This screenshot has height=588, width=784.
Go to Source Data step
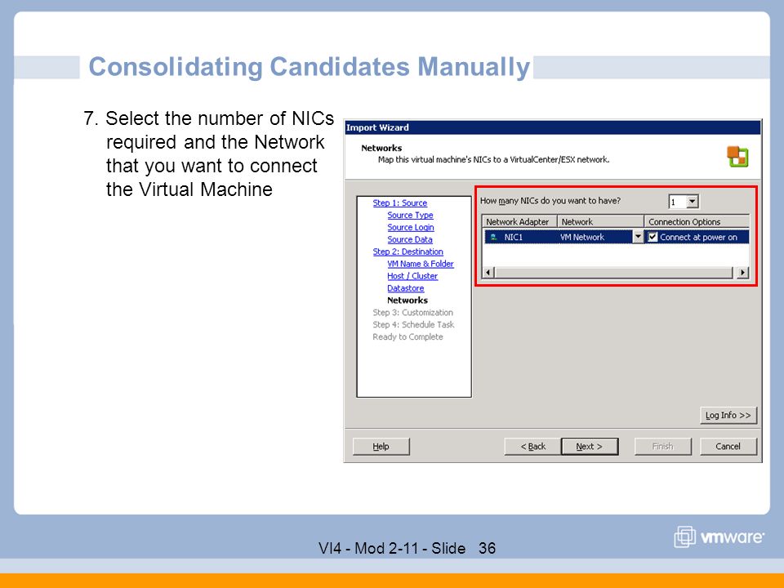[x=409, y=239]
